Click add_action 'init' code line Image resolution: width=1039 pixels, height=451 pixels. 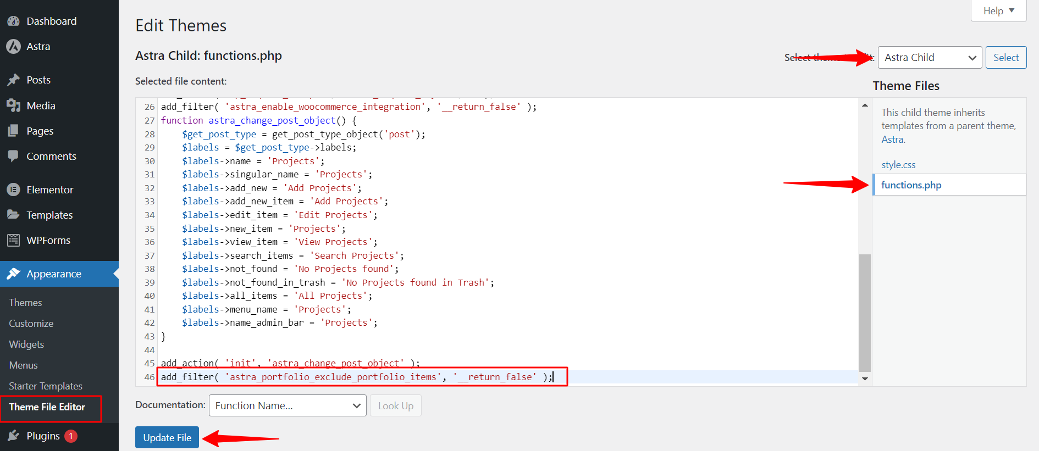pos(290,363)
